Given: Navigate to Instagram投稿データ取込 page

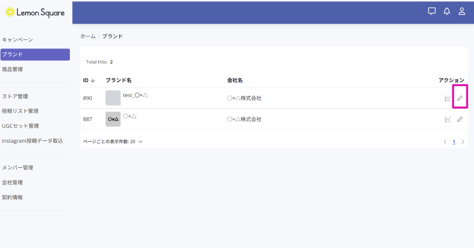Looking at the screenshot, I should coord(32,141).
